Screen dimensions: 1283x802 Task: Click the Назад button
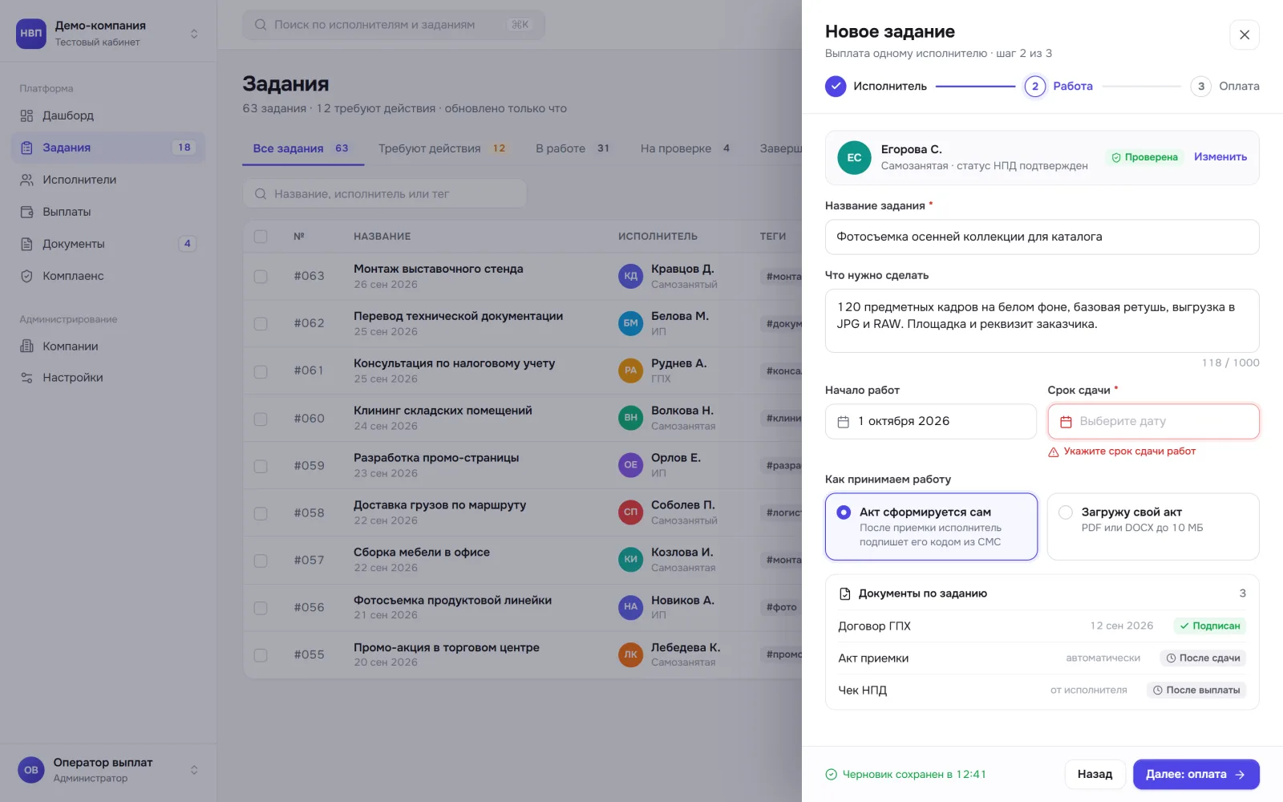pos(1095,775)
